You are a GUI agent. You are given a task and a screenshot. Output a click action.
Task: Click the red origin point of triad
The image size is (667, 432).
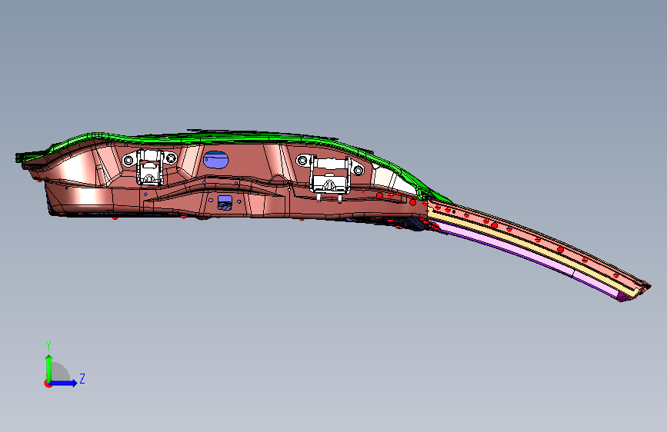pyautogui.click(x=48, y=384)
